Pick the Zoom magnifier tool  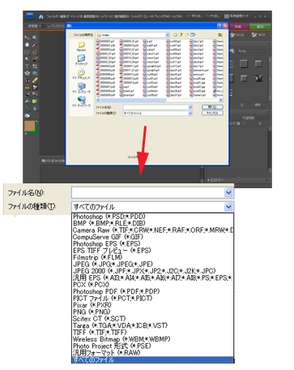(x=35, y=37)
